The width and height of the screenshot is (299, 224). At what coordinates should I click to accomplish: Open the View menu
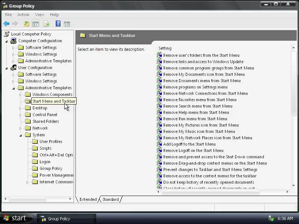click(40, 15)
